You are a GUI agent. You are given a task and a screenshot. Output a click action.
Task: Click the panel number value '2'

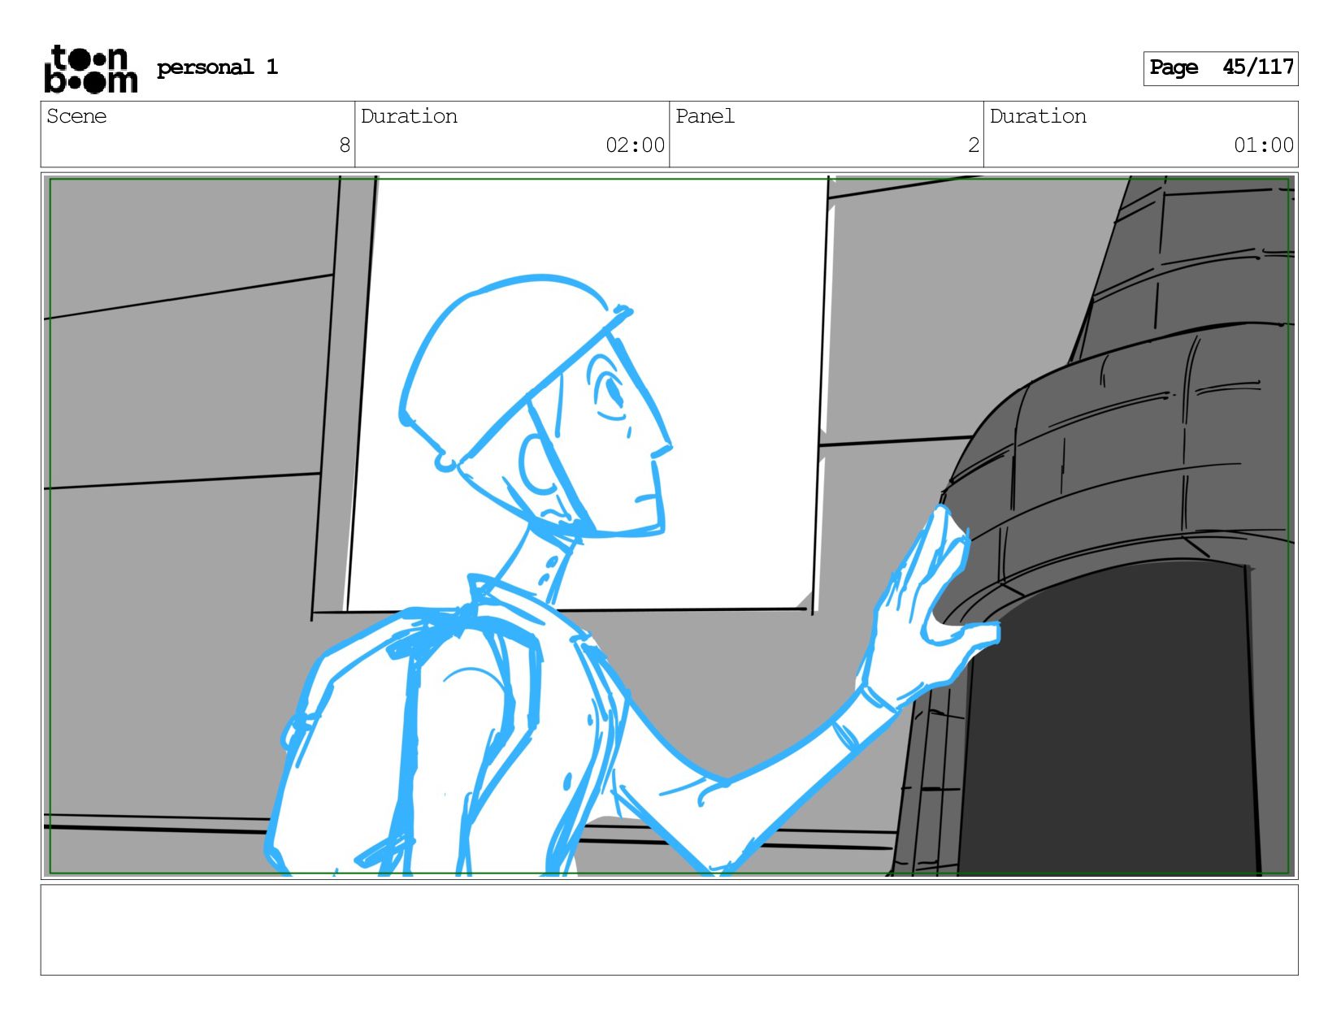pos(974,145)
